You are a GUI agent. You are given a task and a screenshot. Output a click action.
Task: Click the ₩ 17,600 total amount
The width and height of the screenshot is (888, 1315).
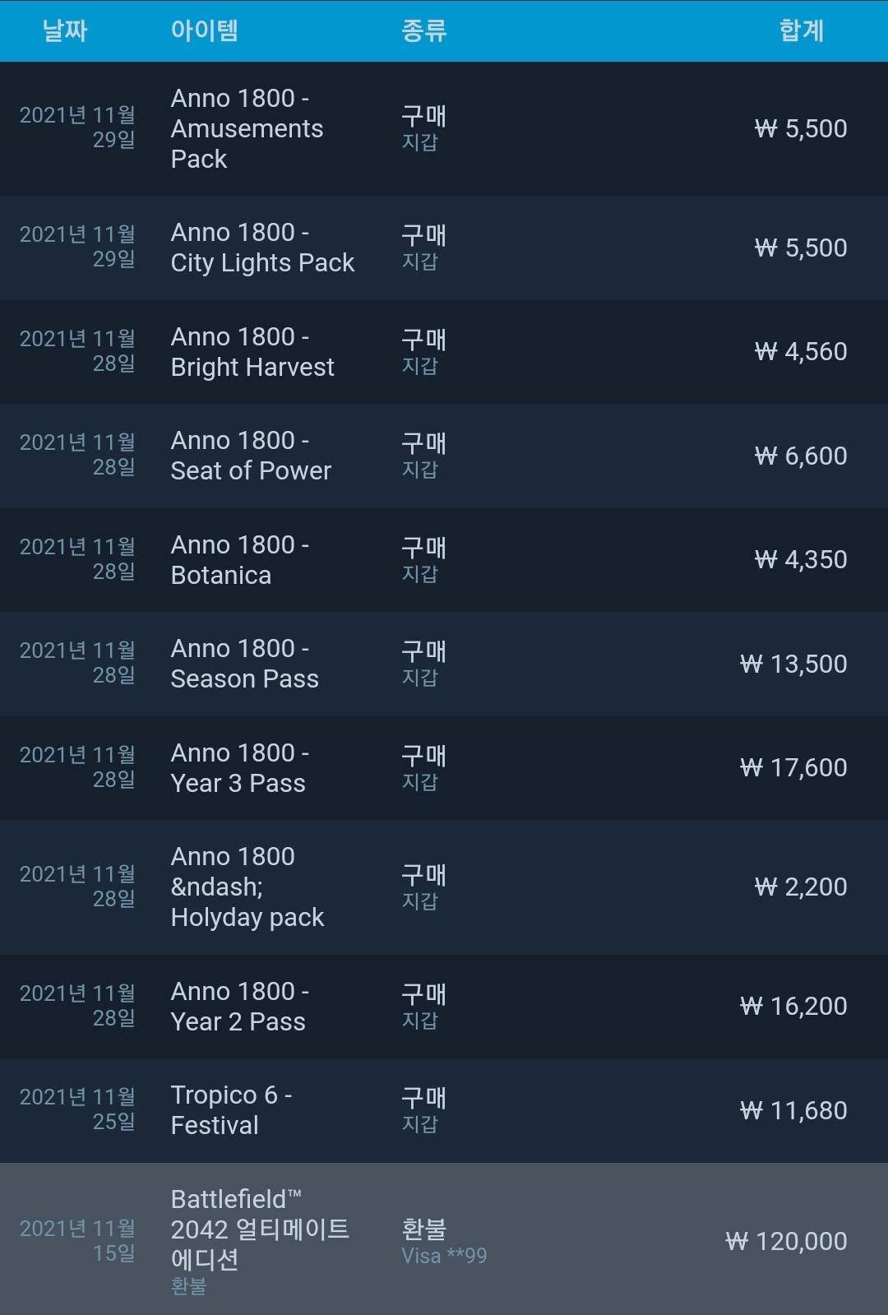click(793, 768)
